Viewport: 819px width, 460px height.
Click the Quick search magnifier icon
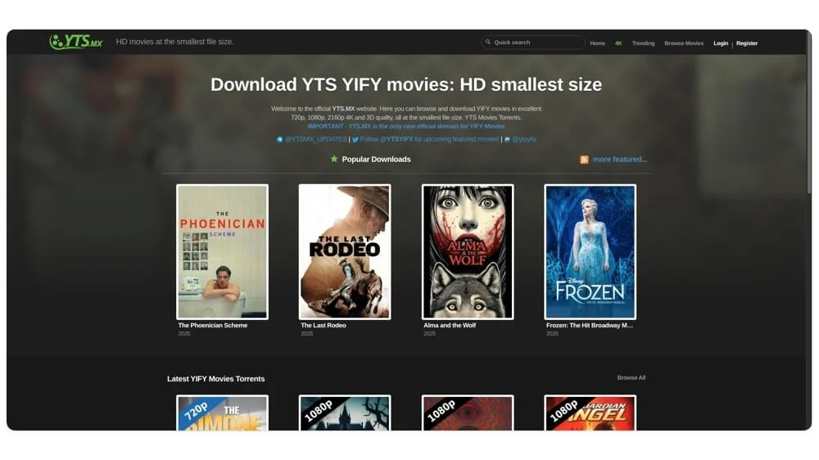click(x=488, y=43)
